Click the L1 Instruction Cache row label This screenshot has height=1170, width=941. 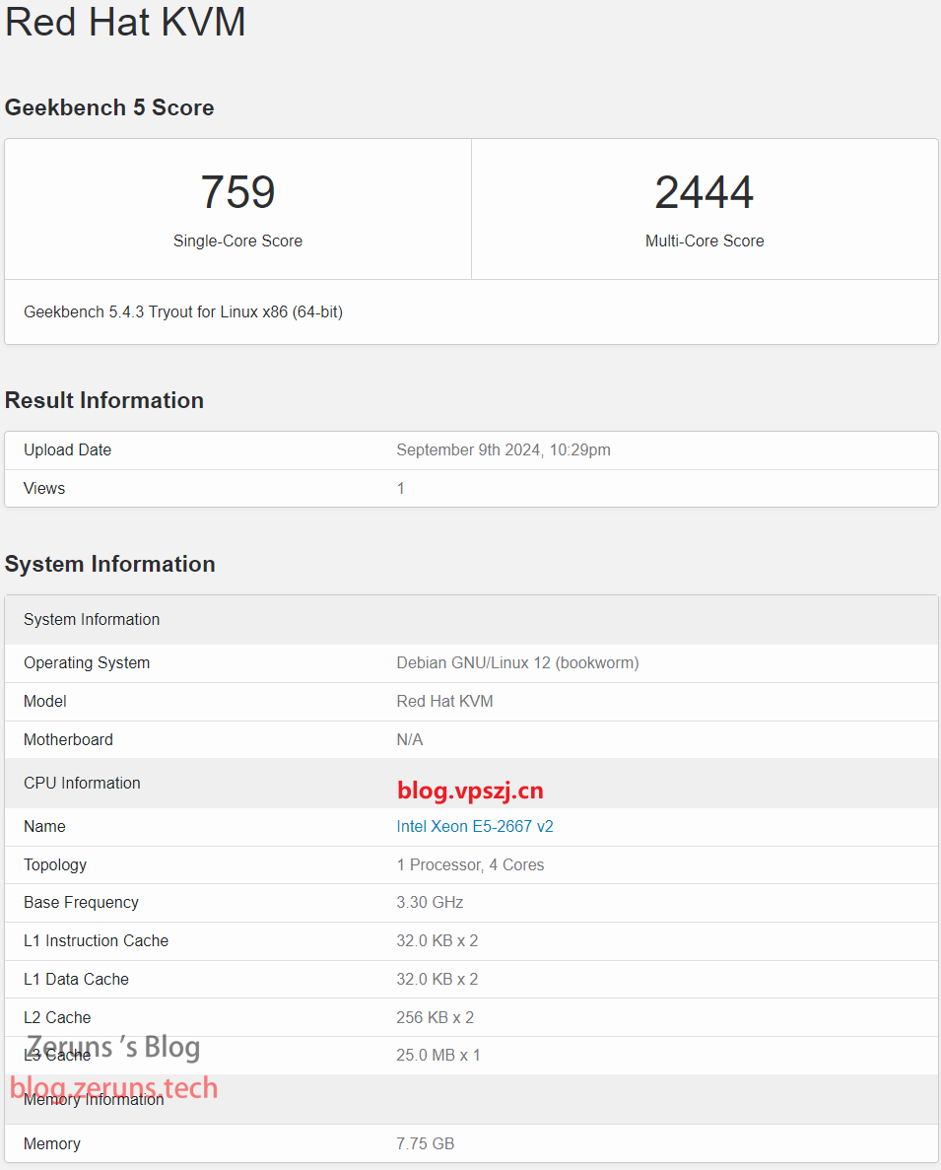[x=96, y=940]
